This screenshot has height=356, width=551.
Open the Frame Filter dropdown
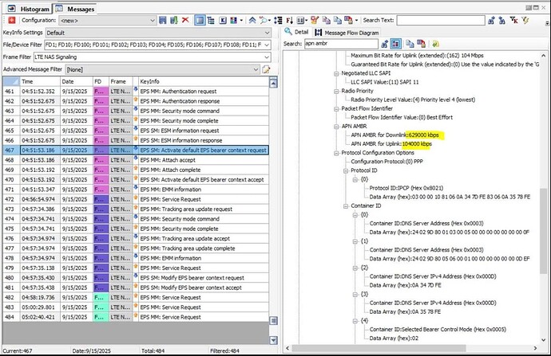click(268, 57)
